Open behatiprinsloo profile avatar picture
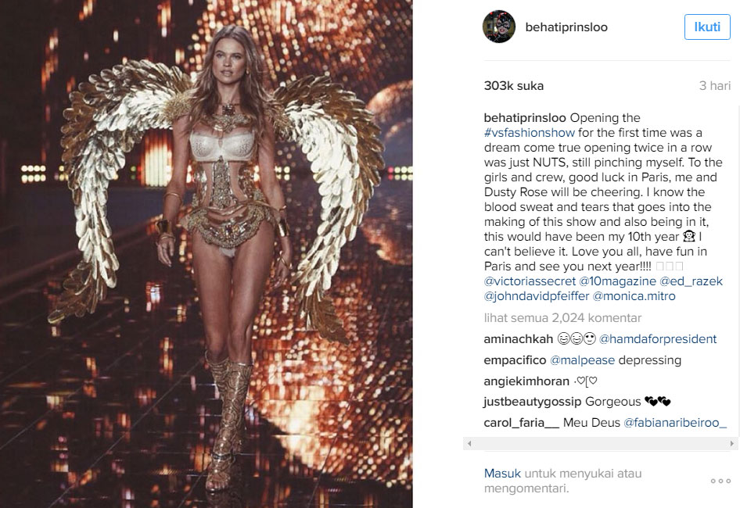Viewport: 740px width, 508px height. pyautogui.click(x=499, y=27)
